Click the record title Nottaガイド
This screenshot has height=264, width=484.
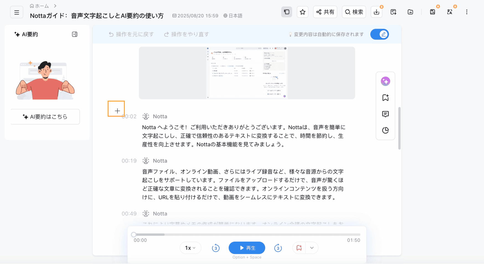click(97, 16)
